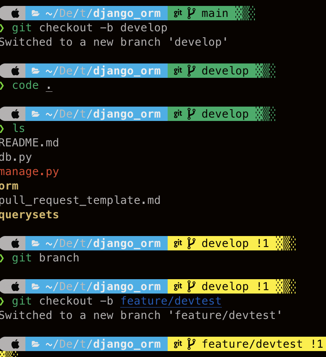Click the git branch icon beside 'feature/devtest !1'
Image resolution: width=326 pixels, height=357 pixels.
tap(191, 344)
